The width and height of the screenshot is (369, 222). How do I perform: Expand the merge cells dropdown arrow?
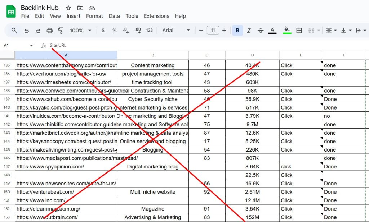point(319,31)
